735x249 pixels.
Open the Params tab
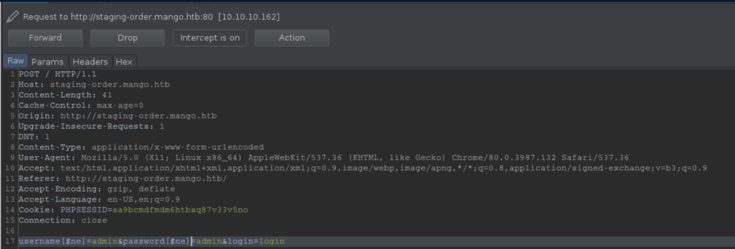pyautogui.click(x=47, y=61)
